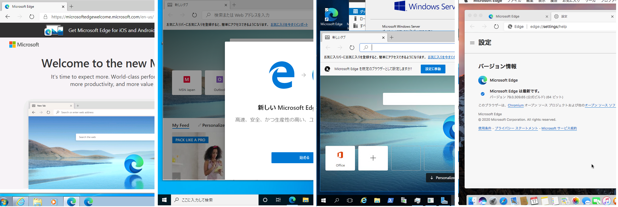
Task: Reload the edge://settings/help page on macOS
Action: coord(496,27)
